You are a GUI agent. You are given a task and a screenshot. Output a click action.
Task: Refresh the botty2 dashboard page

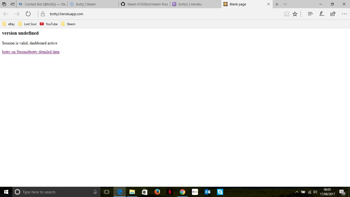click(x=28, y=14)
